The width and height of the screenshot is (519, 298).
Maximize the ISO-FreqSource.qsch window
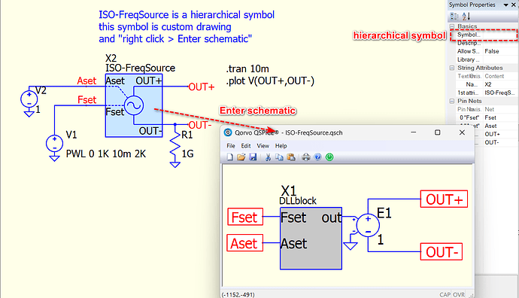(x=437, y=132)
